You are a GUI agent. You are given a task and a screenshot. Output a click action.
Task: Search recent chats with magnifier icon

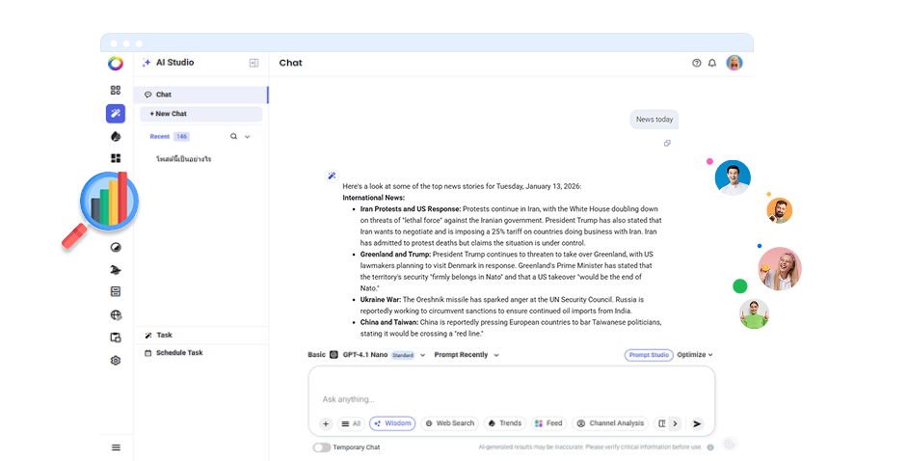pyautogui.click(x=233, y=137)
